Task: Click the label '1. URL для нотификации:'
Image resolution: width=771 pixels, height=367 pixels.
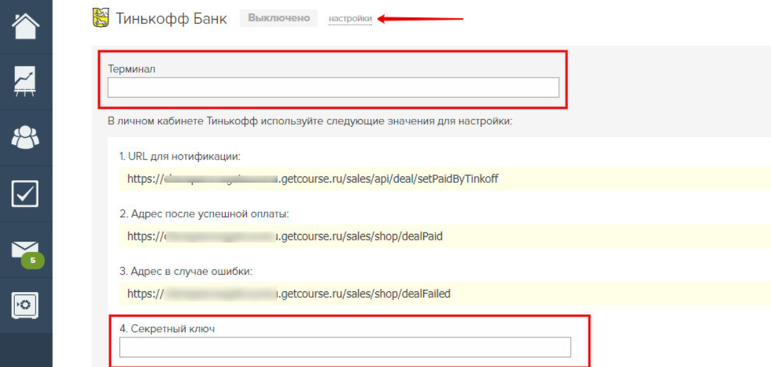Action: (180, 157)
